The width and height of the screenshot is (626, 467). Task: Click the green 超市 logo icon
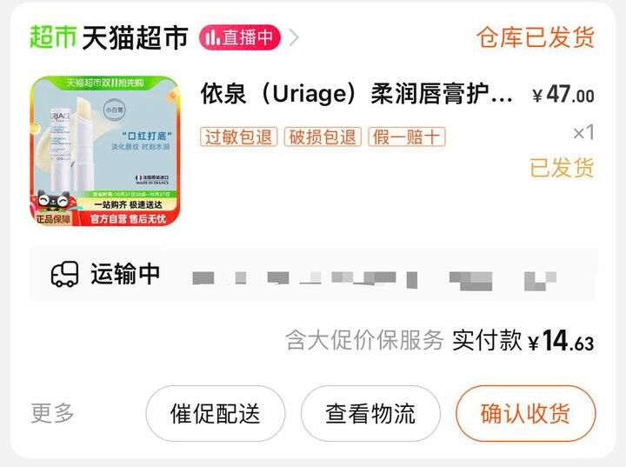point(53,37)
